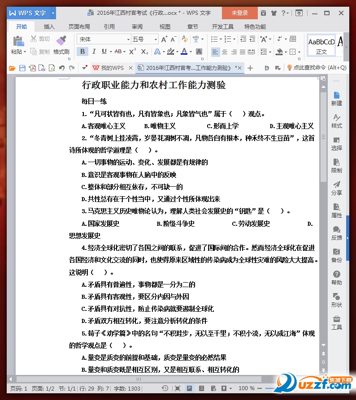Select the Format Painter brush
The image size is (356, 400).
pos(61,40)
